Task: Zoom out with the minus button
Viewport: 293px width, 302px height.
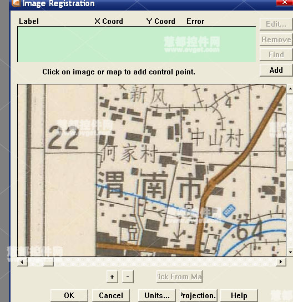Action: [128, 276]
